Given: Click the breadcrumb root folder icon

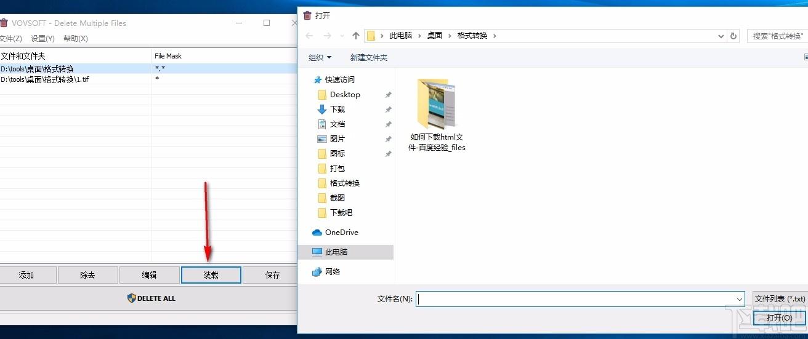Looking at the screenshot, I should coord(371,36).
